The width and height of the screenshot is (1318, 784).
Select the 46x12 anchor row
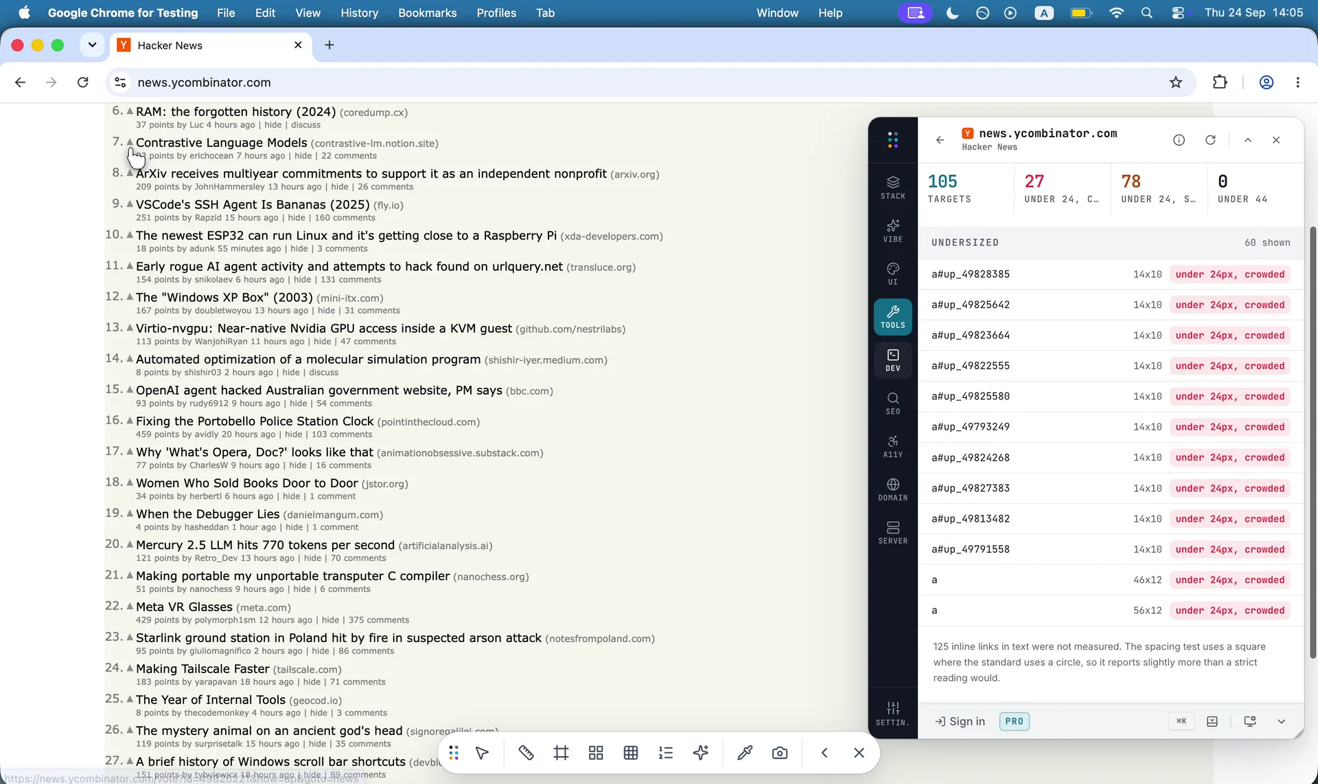1111,580
